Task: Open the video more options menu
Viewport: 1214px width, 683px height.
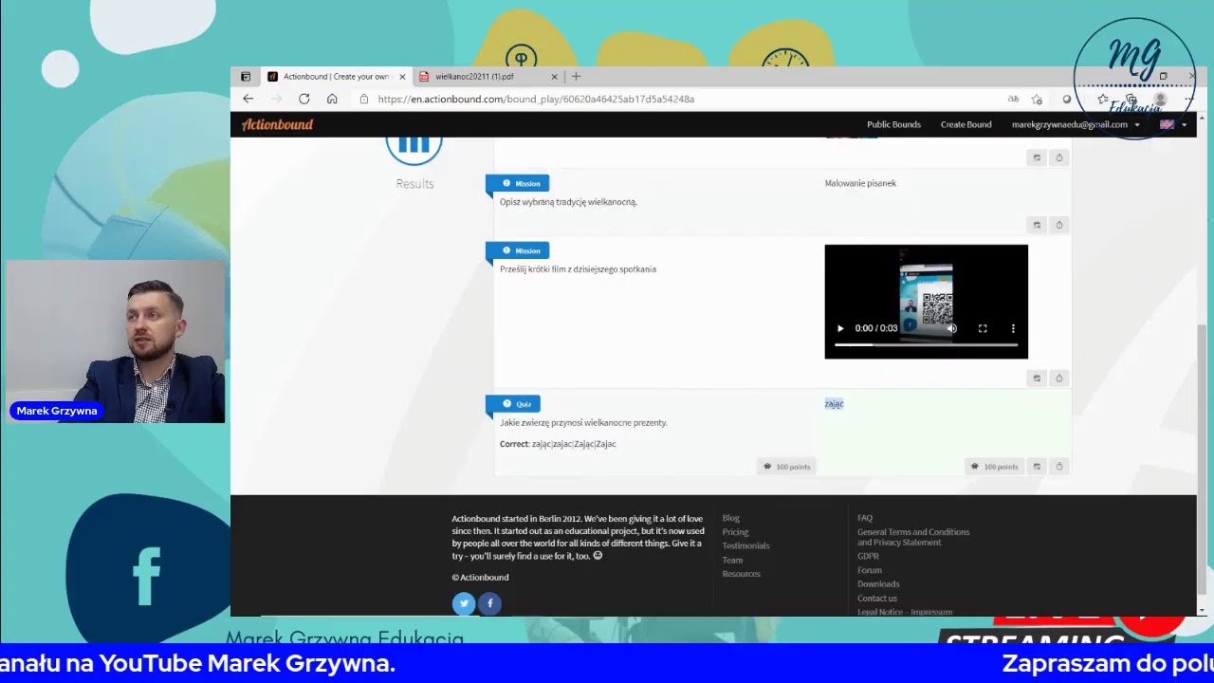Action: (1013, 328)
